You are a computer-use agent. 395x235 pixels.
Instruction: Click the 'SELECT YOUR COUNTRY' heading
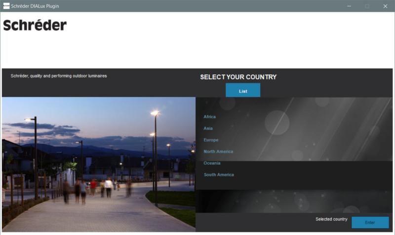tap(238, 77)
